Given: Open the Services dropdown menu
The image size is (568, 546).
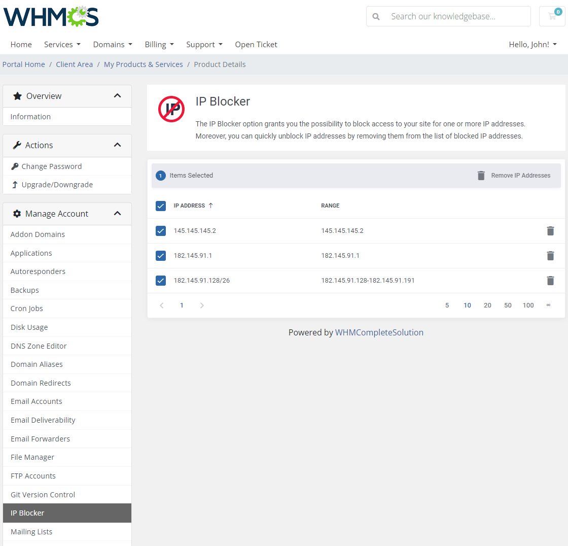Looking at the screenshot, I should [62, 45].
